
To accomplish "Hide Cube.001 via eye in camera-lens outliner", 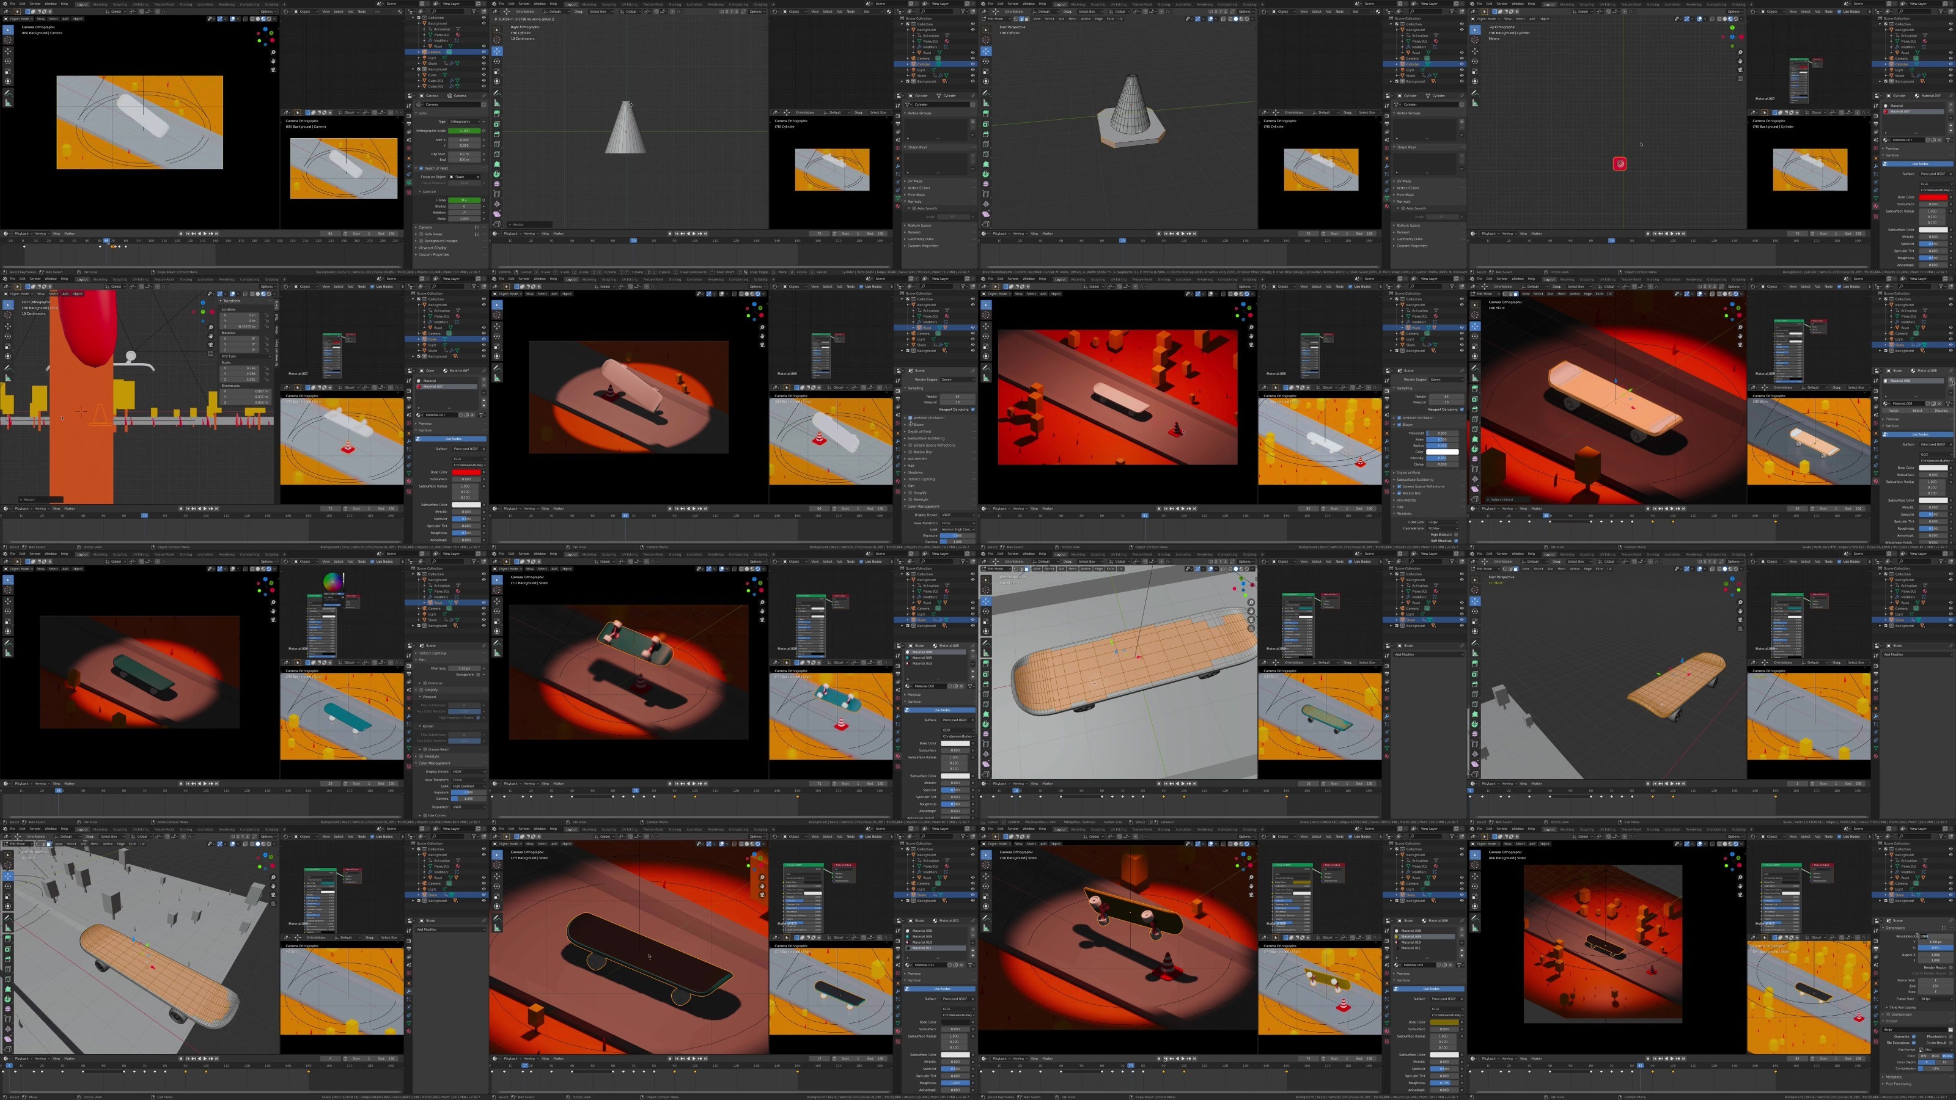I will click(x=485, y=81).
